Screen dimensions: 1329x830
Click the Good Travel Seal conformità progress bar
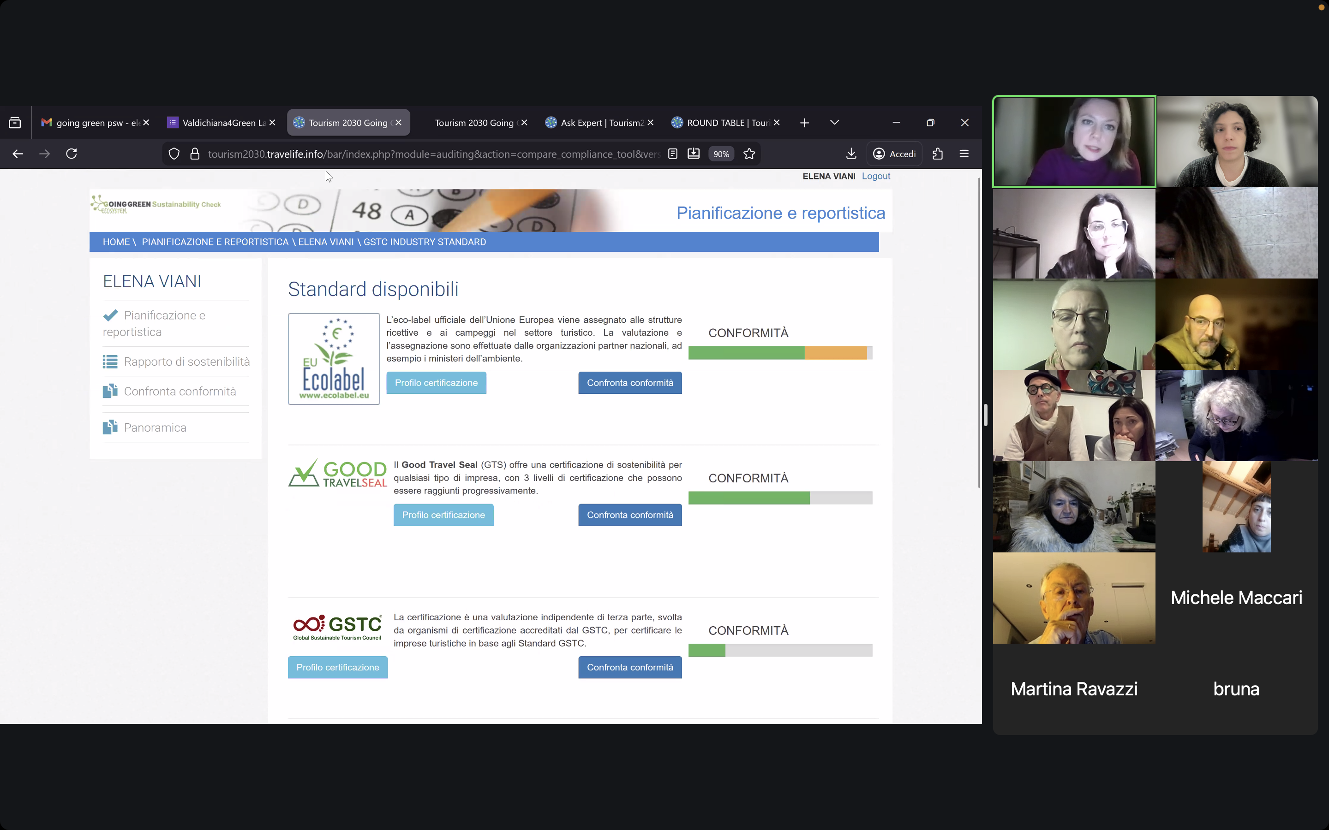[780, 498]
